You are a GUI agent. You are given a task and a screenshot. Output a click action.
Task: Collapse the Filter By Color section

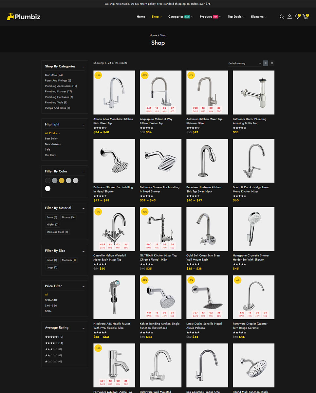click(84, 172)
